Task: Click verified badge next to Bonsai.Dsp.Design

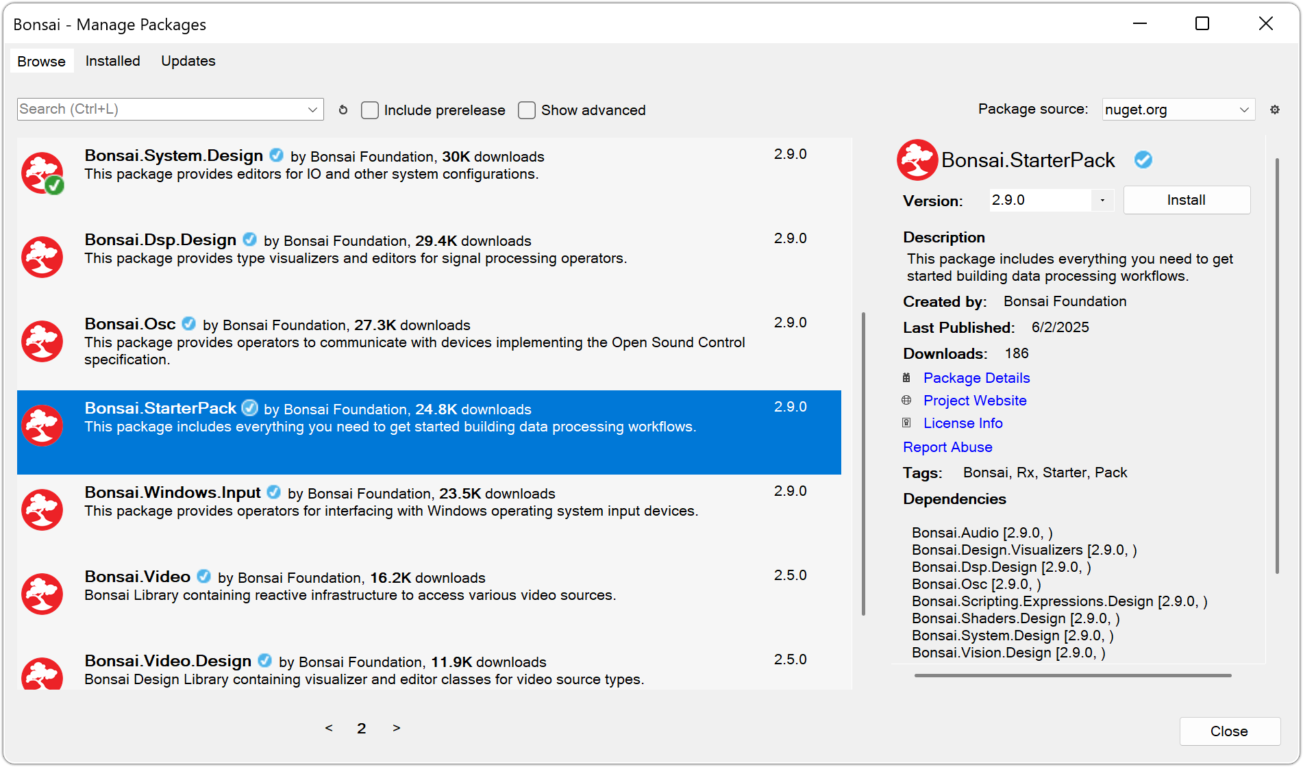Action: click(250, 240)
